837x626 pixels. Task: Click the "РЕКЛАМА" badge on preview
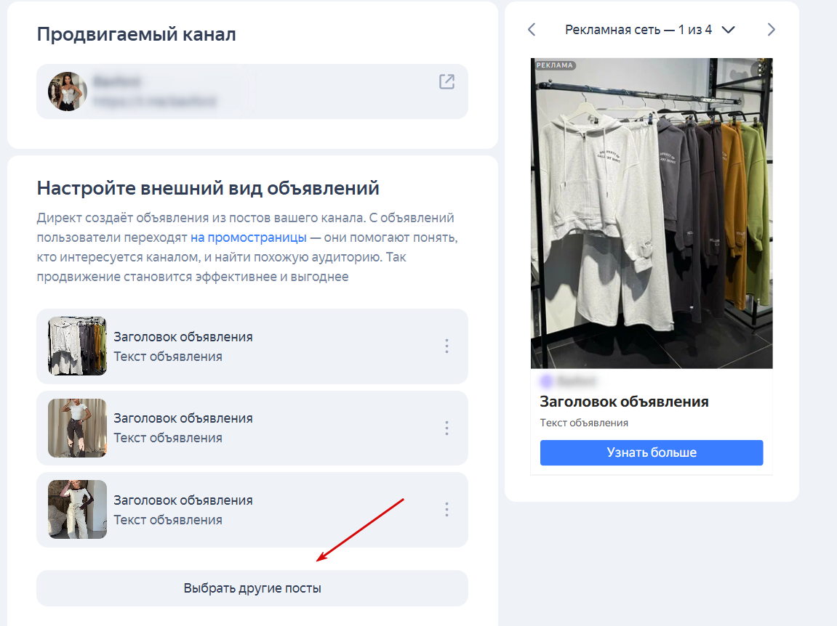tap(555, 65)
